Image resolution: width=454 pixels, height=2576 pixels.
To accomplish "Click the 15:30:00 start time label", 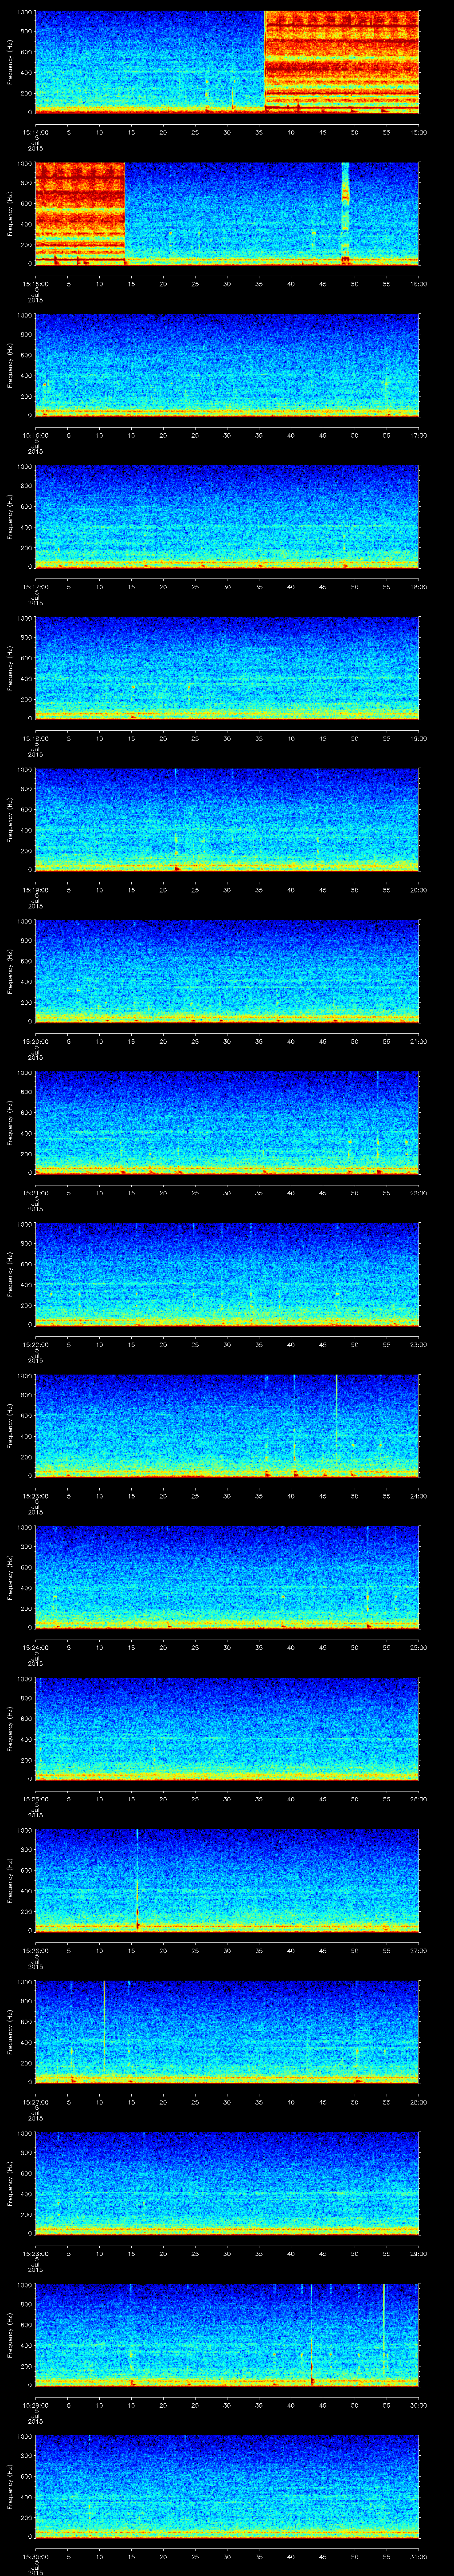I will [35, 2556].
